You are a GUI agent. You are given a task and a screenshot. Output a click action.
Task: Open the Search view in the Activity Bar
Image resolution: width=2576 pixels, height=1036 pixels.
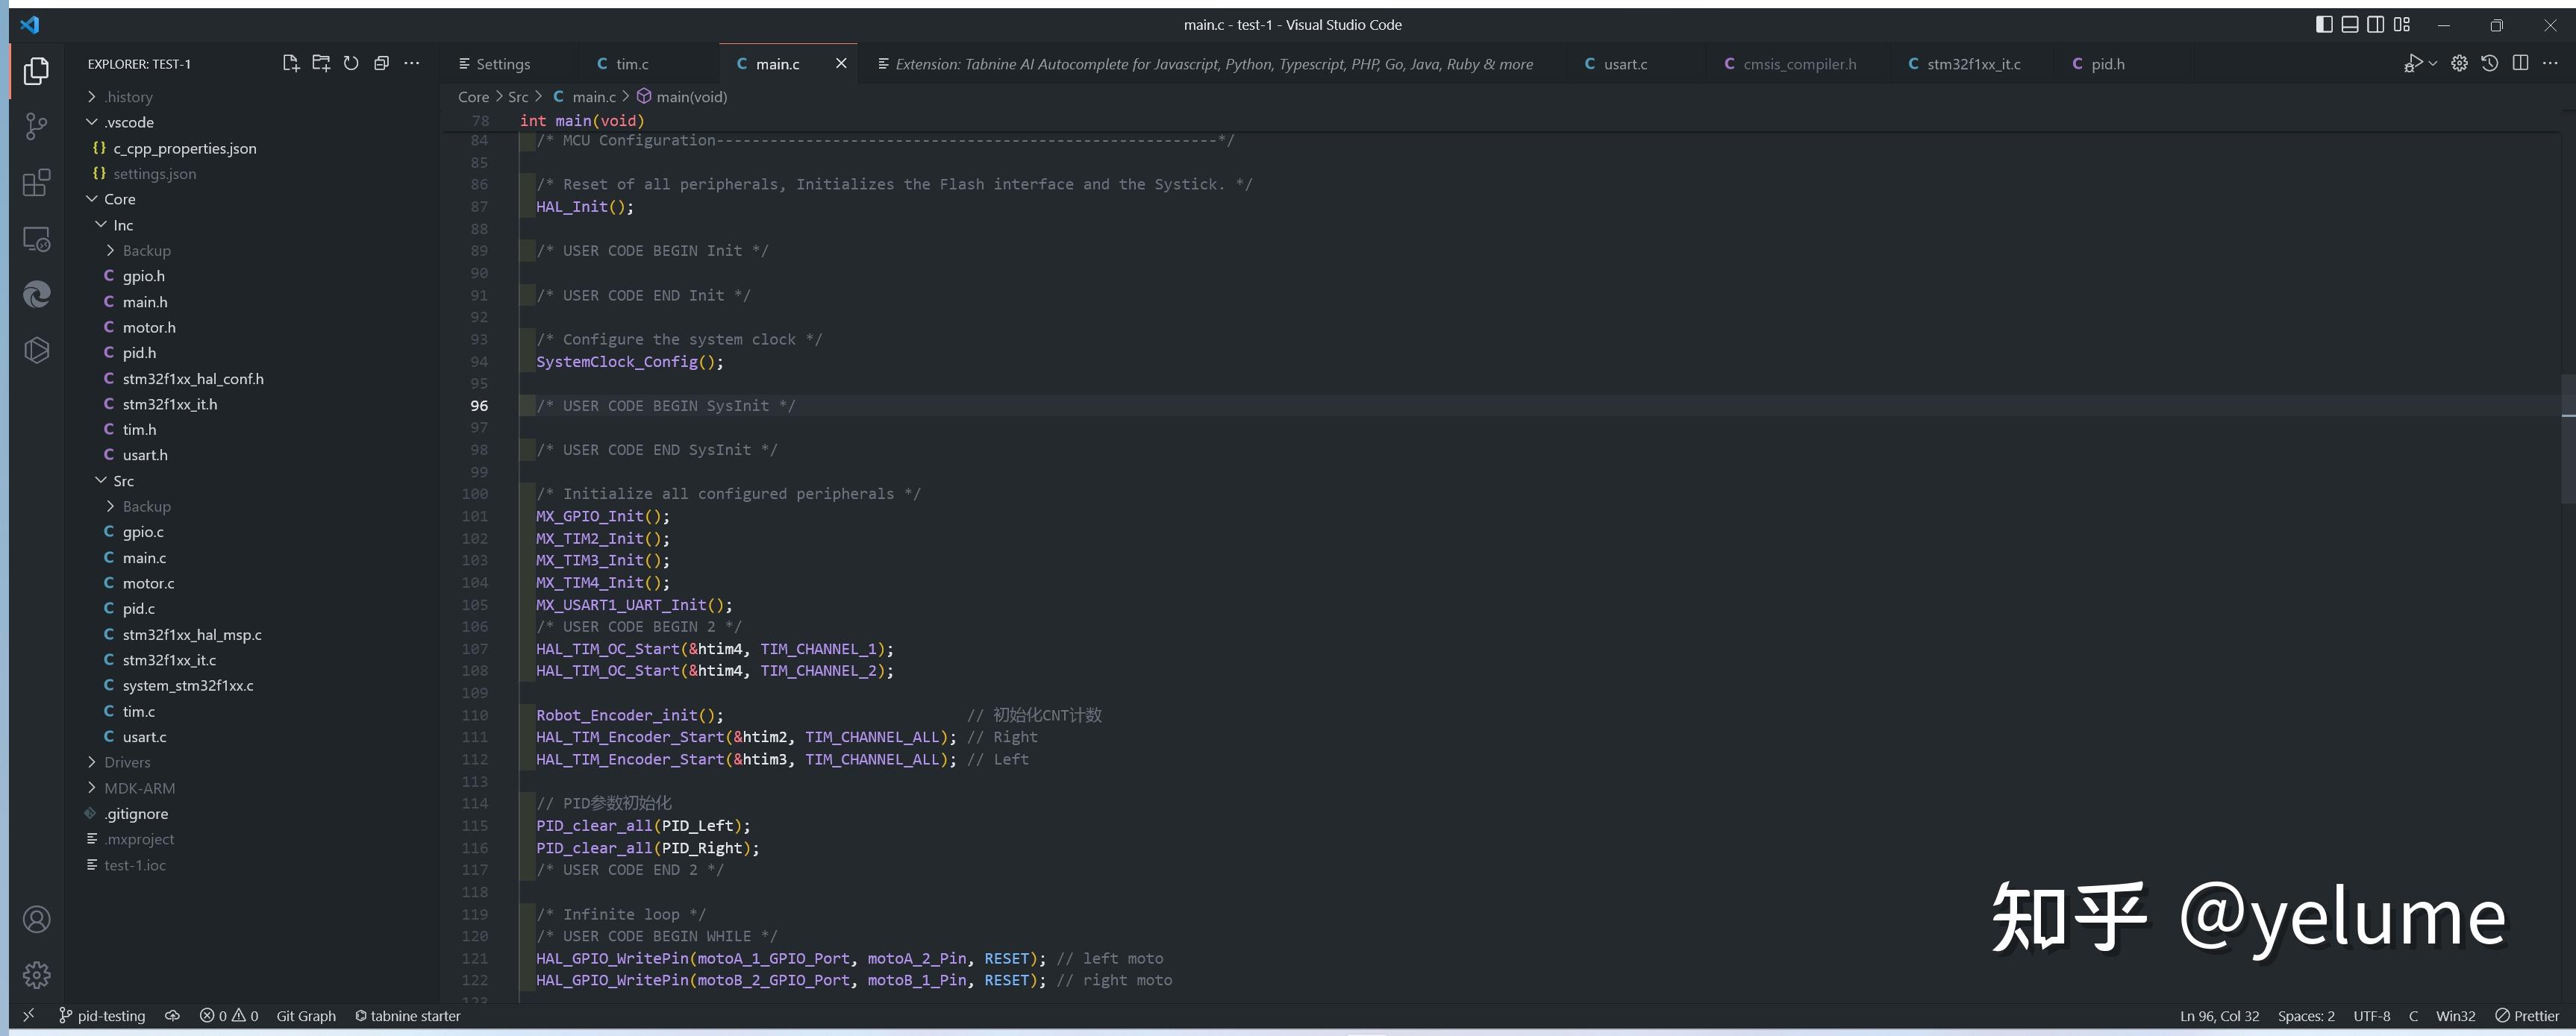click(x=36, y=126)
